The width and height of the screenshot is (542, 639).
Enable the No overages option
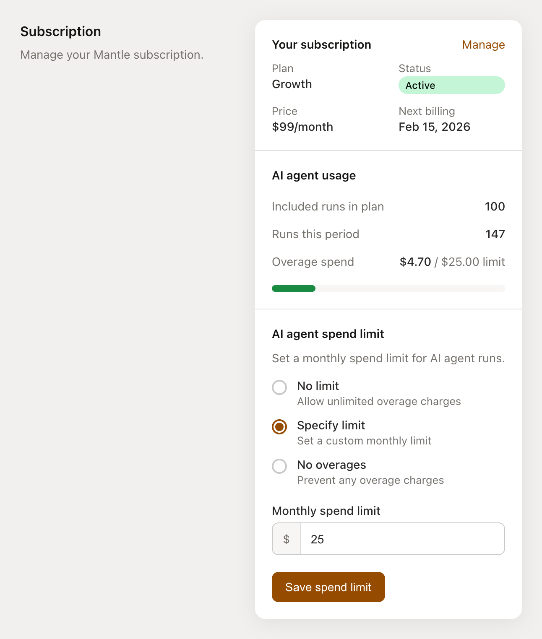279,466
